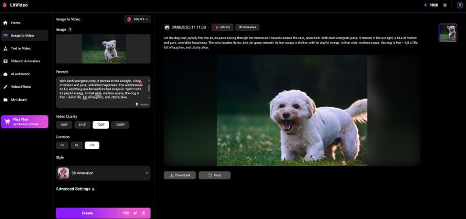Click inside the Prompt text box
This screenshot has width=466, height=219.
coord(103,92)
